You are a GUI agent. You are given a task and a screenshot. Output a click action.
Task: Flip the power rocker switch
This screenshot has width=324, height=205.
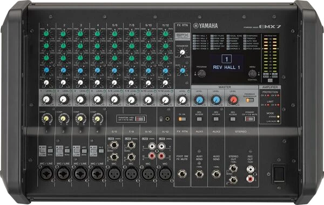click(x=279, y=173)
